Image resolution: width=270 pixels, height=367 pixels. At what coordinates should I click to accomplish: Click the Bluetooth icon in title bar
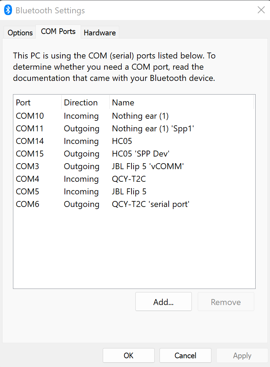point(8,10)
